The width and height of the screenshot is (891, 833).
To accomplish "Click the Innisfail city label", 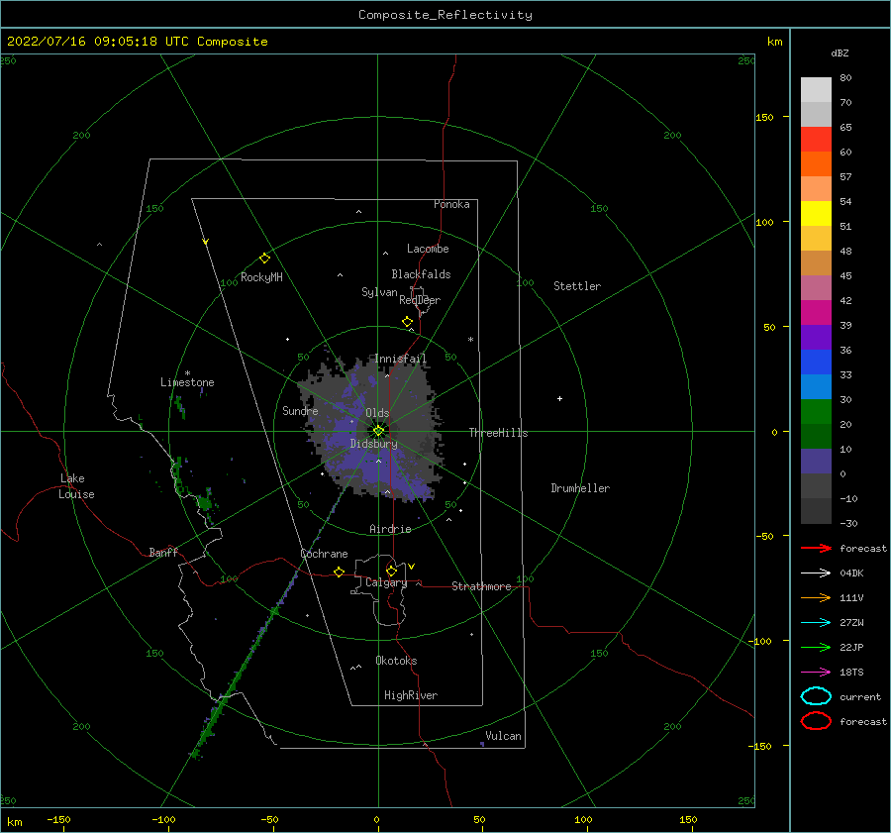I will click(x=400, y=359).
